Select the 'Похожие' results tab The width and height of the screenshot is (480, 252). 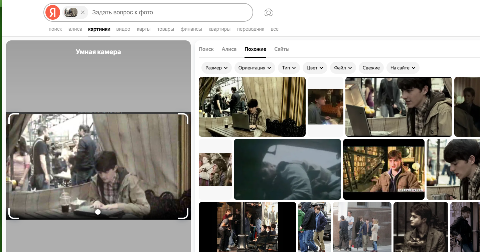pos(256,49)
